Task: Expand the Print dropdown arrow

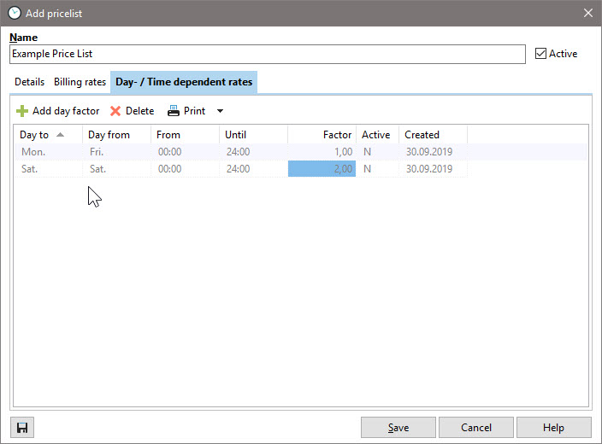Action: point(220,111)
